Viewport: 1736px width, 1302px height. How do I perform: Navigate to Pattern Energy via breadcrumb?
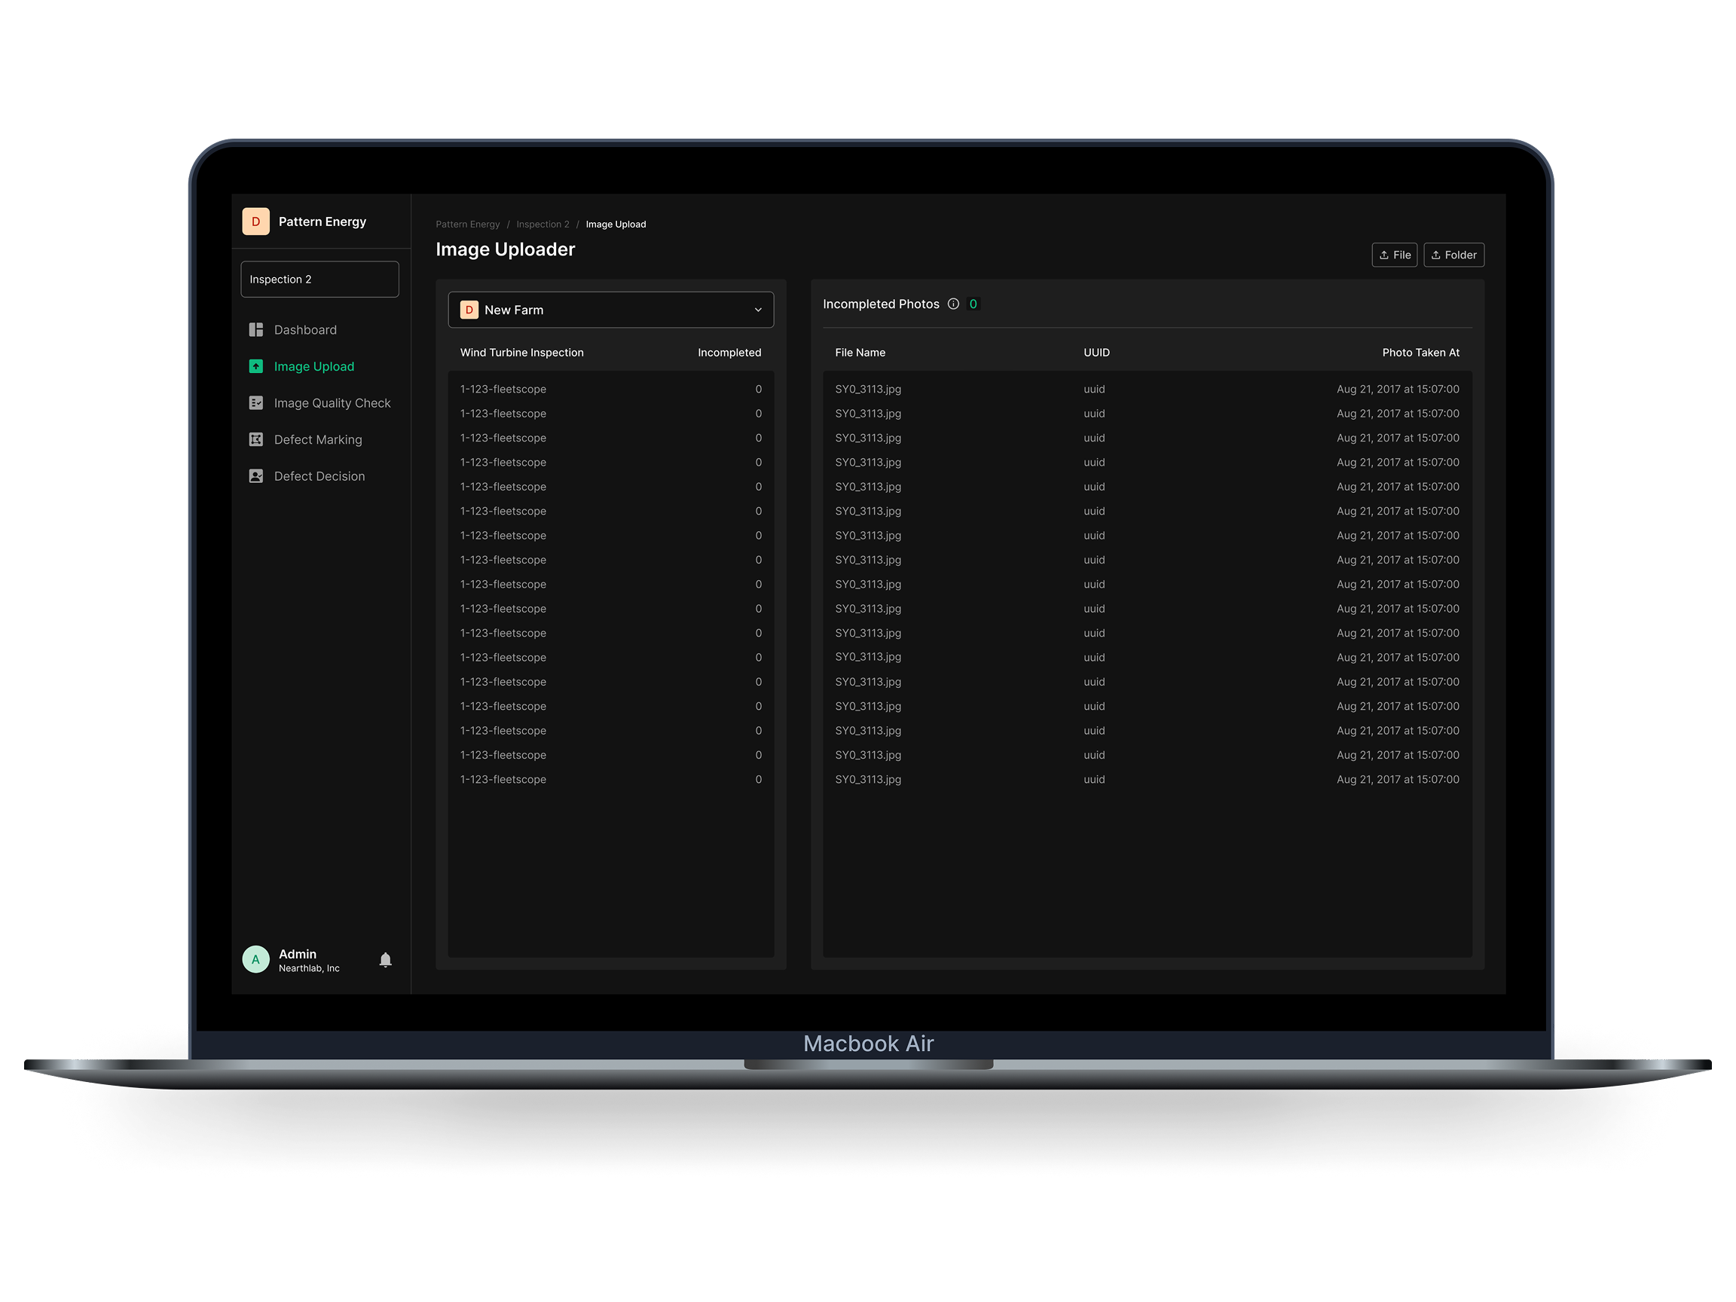[x=468, y=224]
